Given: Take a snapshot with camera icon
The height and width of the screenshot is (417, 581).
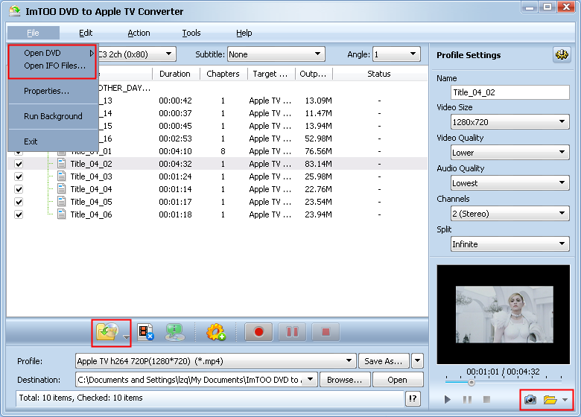Looking at the screenshot, I should pos(530,400).
